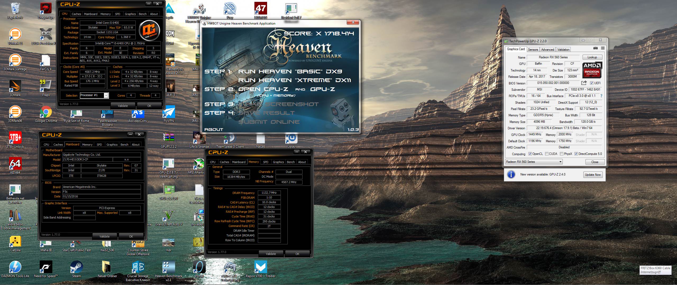
Task: Toggle the CUDA checkbox in GPU-Z
Action: (547, 154)
